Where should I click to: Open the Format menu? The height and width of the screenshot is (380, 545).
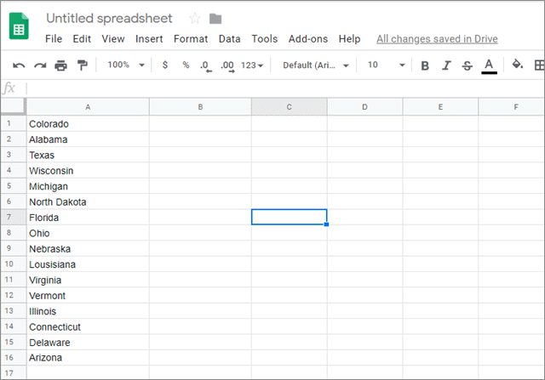pos(191,39)
